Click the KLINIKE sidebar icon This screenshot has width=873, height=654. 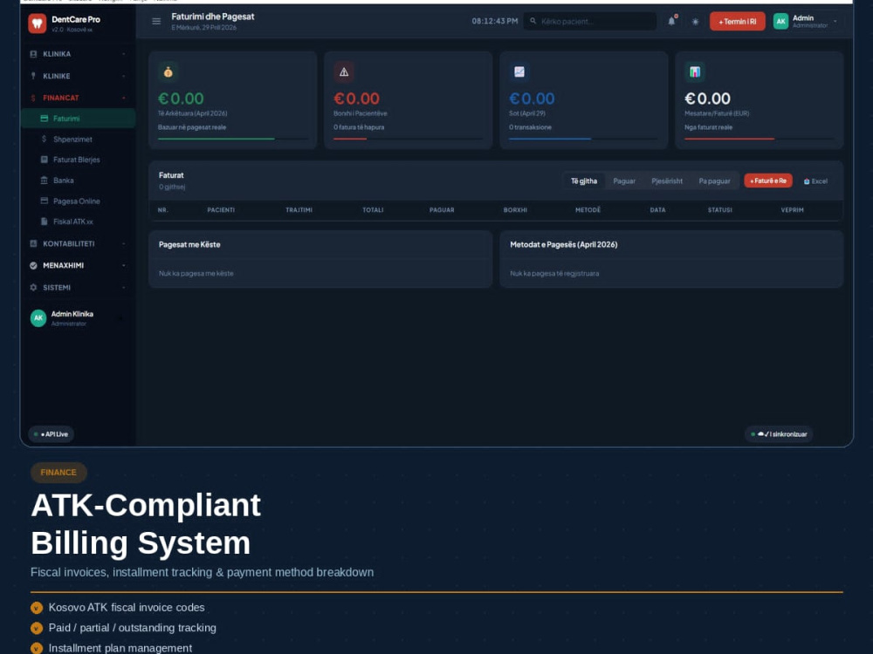[33, 76]
